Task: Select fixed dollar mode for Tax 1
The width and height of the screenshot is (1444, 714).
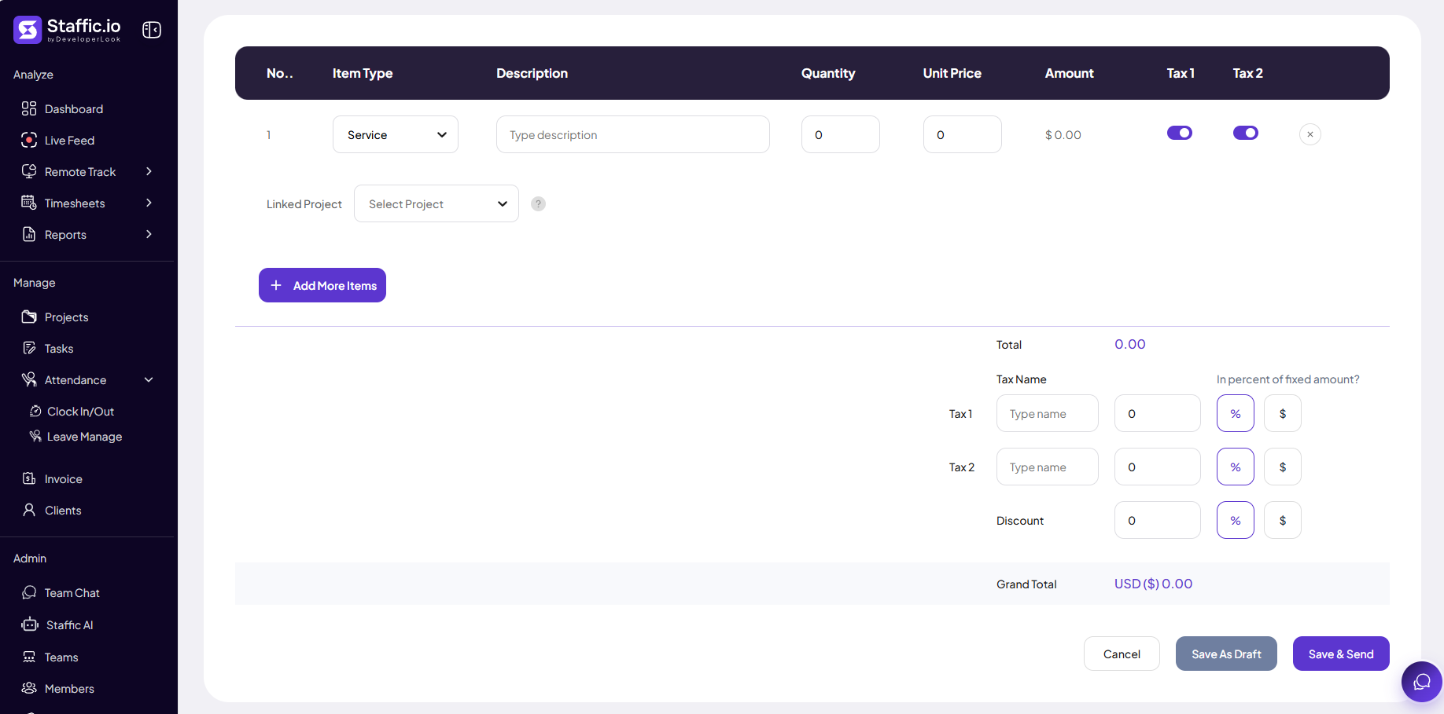Action: tap(1283, 413)
